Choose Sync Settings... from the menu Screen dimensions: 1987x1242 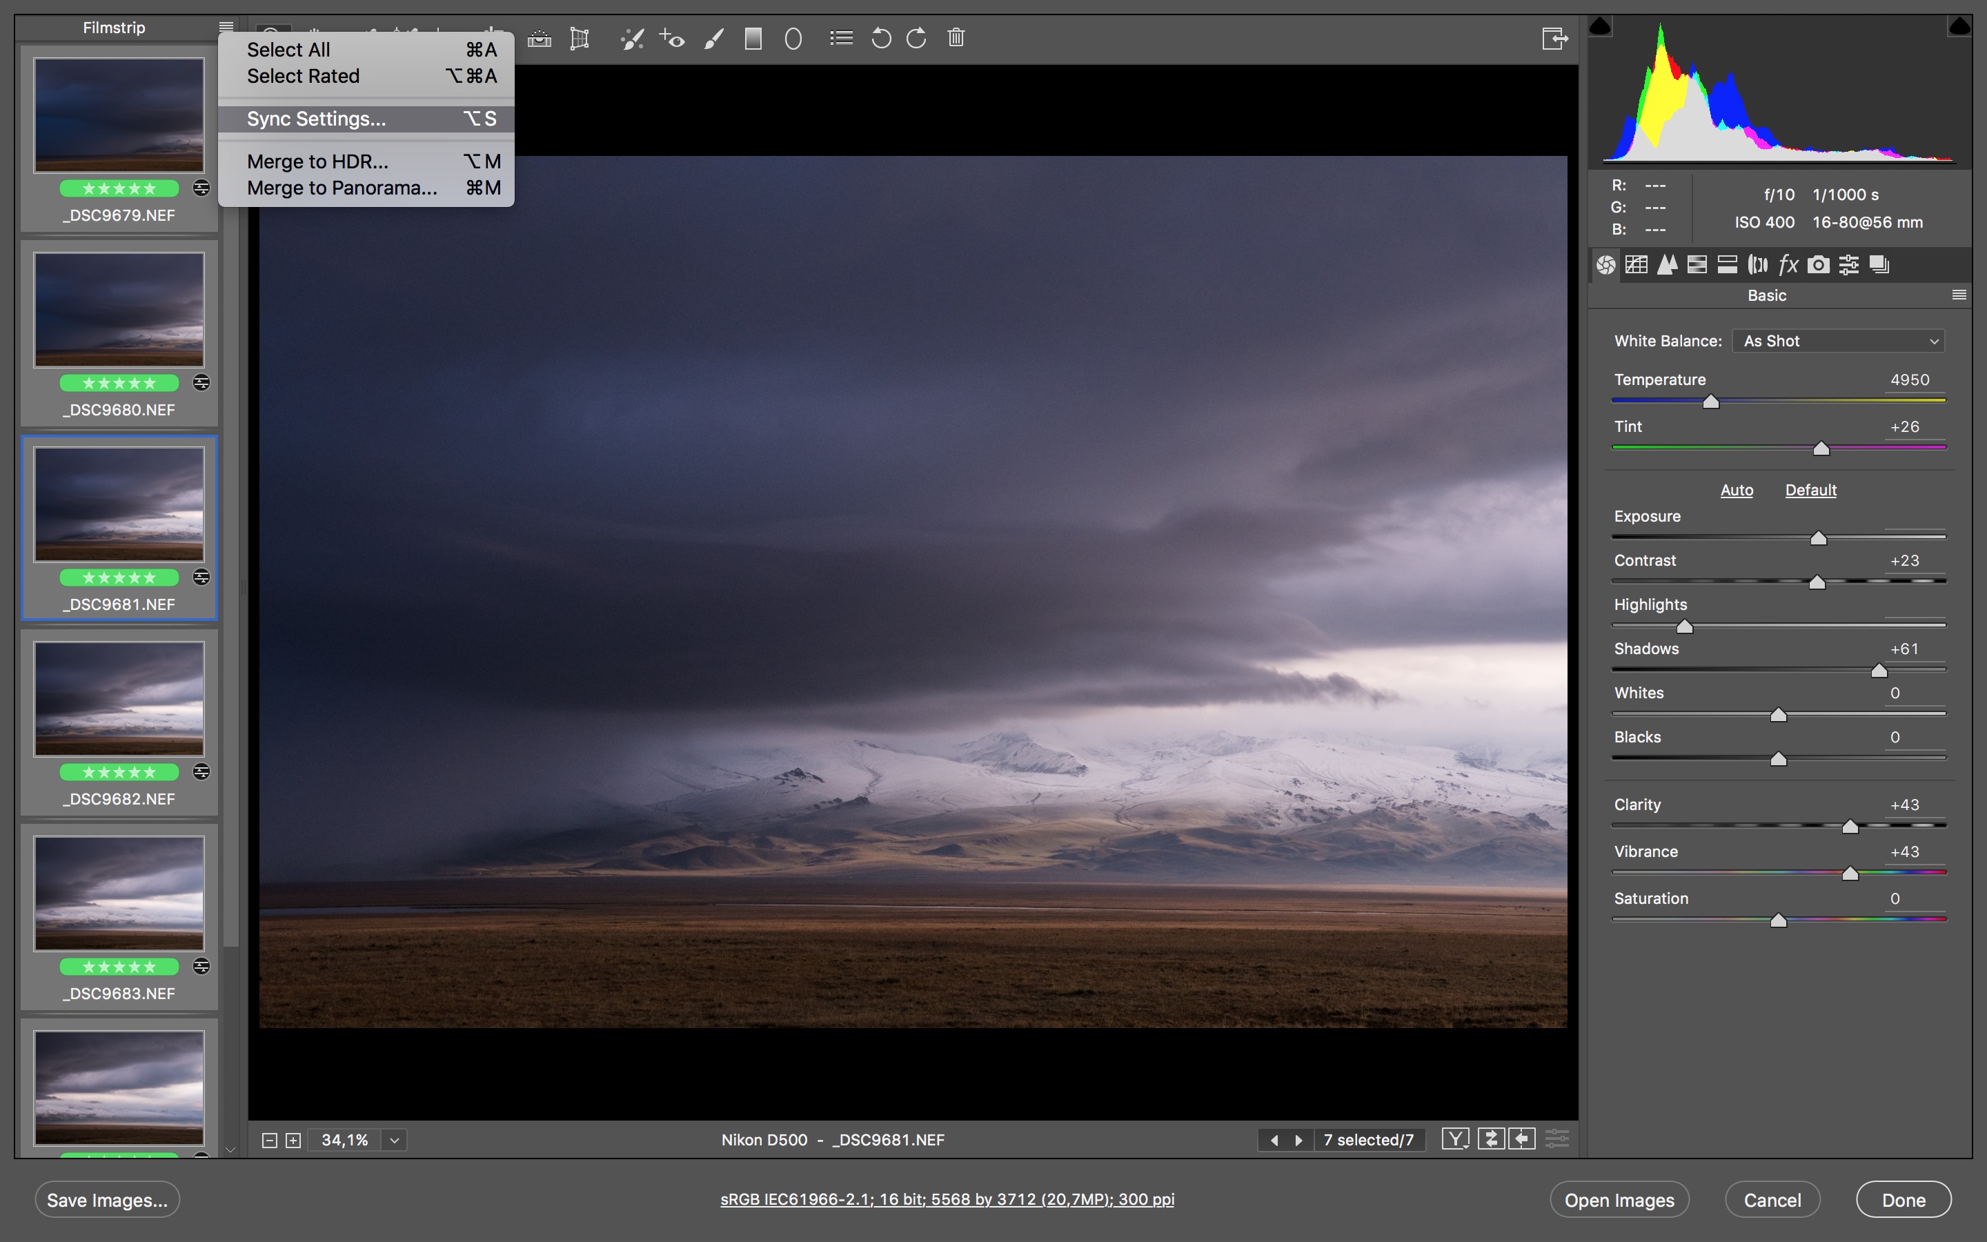pos(316,119)
